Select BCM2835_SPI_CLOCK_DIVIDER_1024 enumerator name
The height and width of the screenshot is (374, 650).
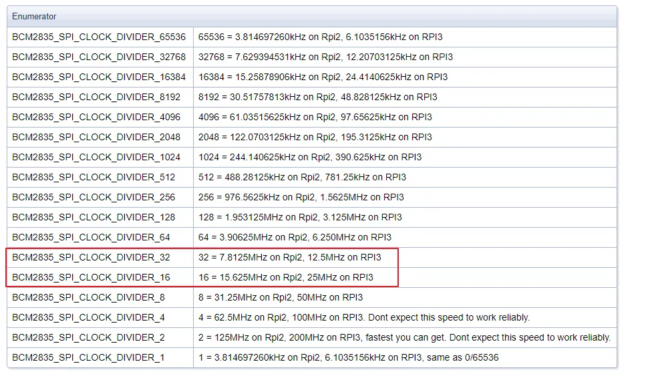tap(96, 157)
